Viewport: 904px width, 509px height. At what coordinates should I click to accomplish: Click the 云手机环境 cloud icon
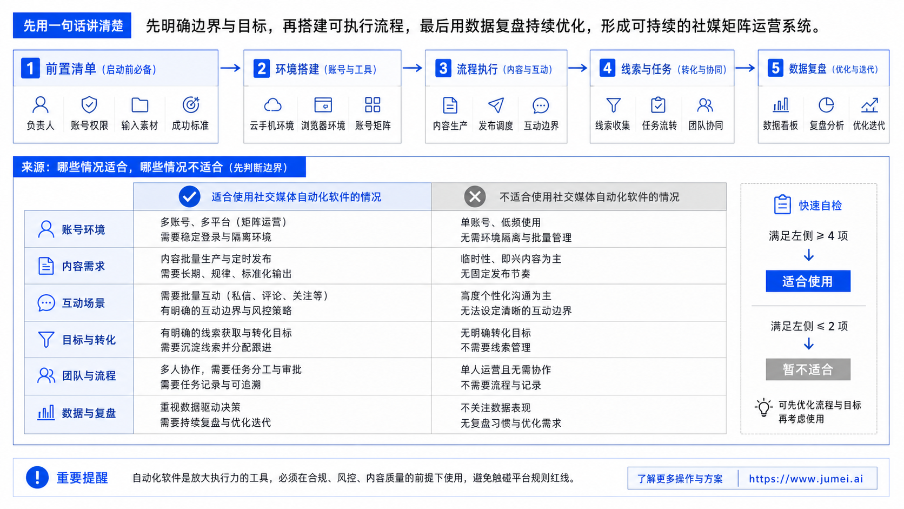pos(272,104)
